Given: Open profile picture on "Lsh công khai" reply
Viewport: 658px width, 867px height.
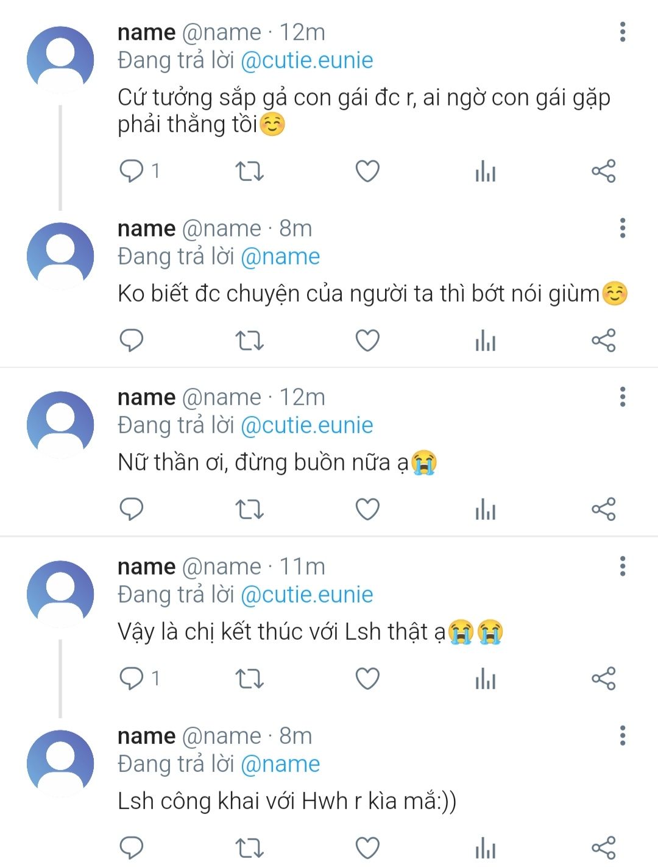Looking at the screenshot, I should coord(60,763).
